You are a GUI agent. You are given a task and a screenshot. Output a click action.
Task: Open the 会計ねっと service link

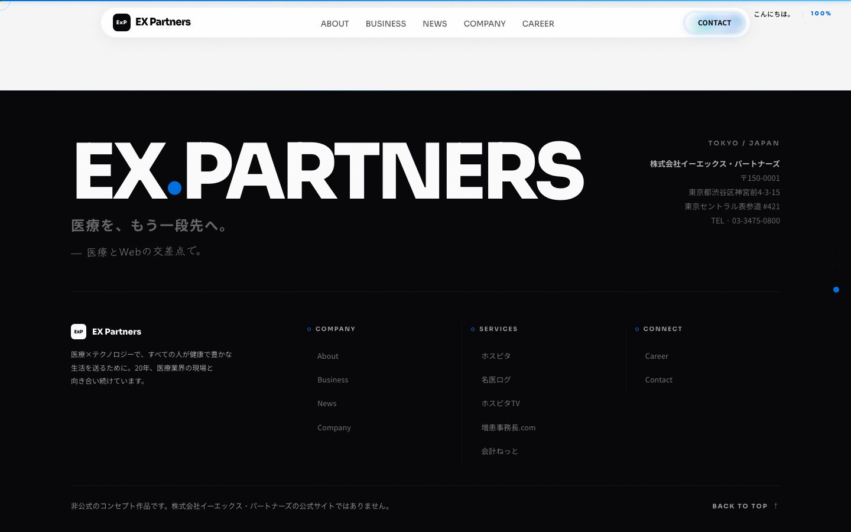(x=499, y=451)
